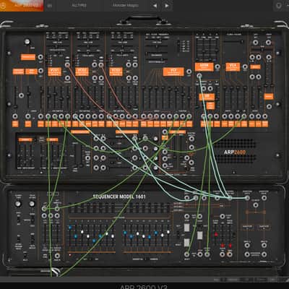Viewport: 289px width, 289px height.
Task: Toggle the bottom-left sequencer switch
Action: pos(25,255)
